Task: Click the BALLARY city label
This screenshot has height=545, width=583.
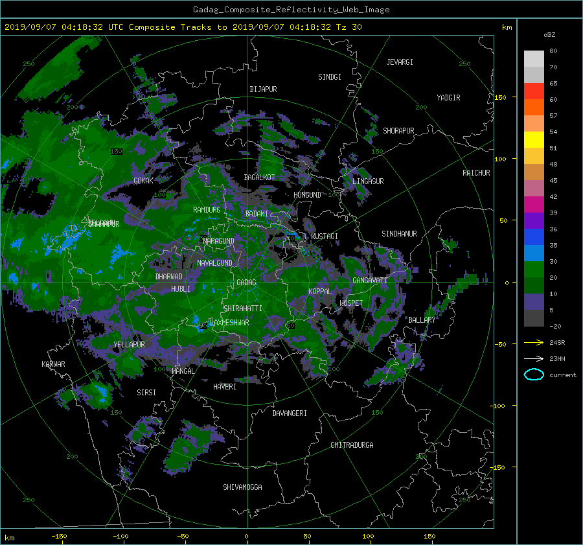Action: 422,320
